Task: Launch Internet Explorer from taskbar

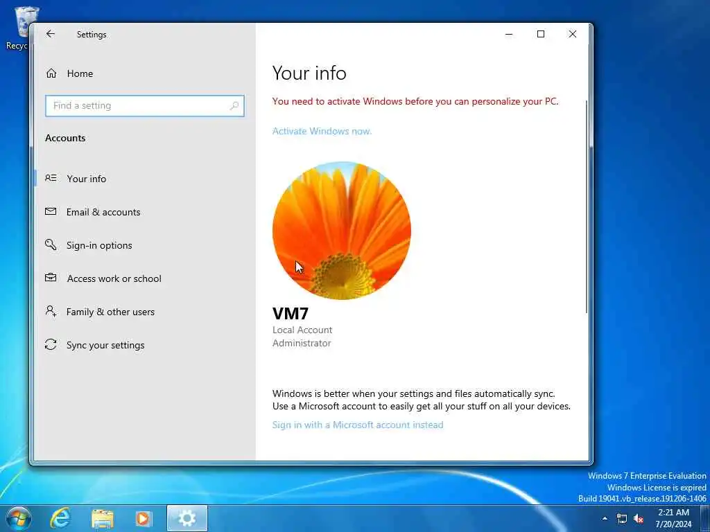Action: point(60,518)
